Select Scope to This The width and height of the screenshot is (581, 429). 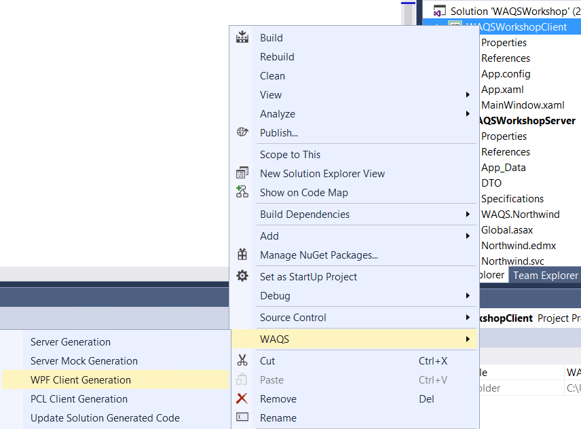pos(354,155)
